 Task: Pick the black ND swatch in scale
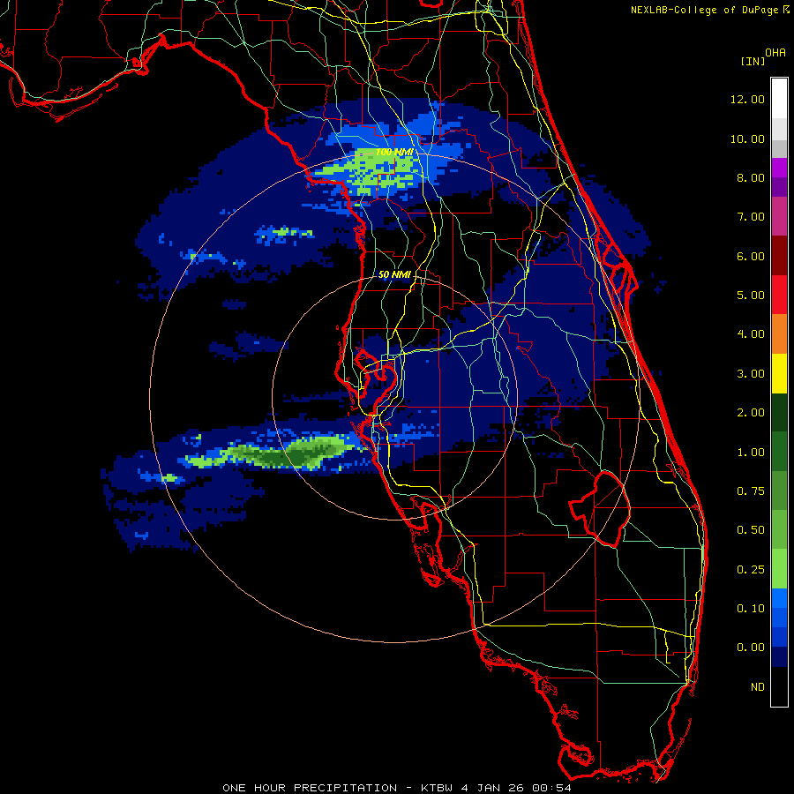click(779, 686)
